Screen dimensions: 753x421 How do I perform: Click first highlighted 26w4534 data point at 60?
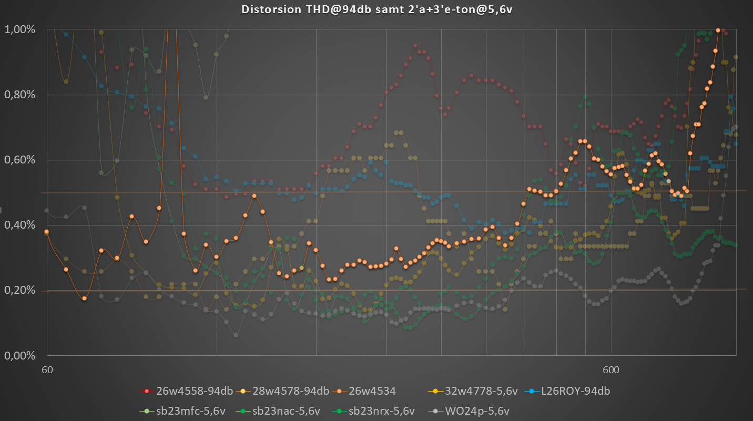[x=46, y=232]
